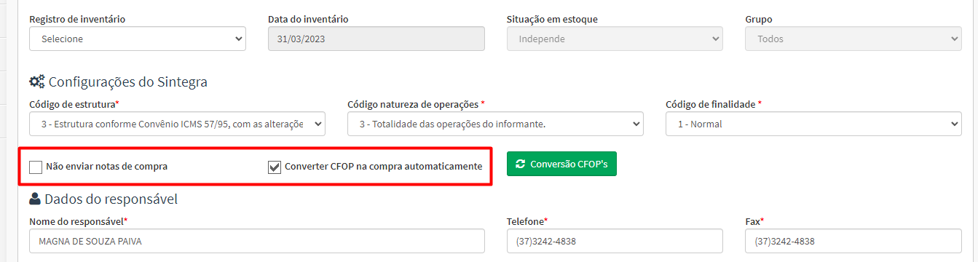Click into the Telefone input field
This screenshot has width=978, height=262.
pyautogui.click(x=615, y=241)
